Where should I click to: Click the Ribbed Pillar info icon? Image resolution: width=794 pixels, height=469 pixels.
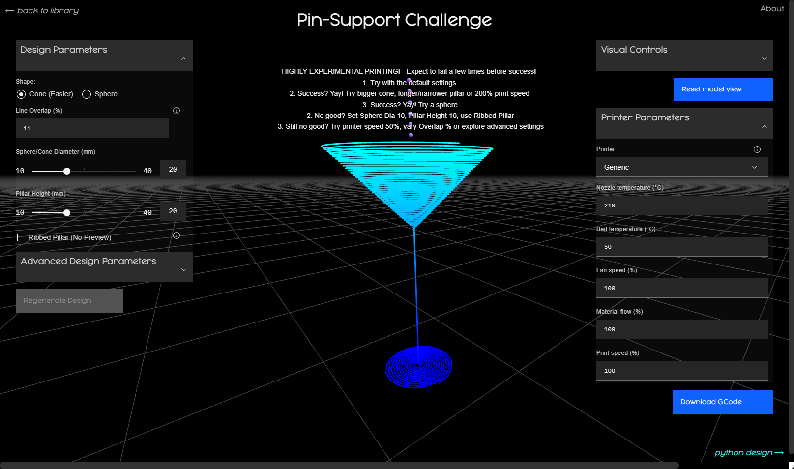pyautogui.click(x=176, y=236)
